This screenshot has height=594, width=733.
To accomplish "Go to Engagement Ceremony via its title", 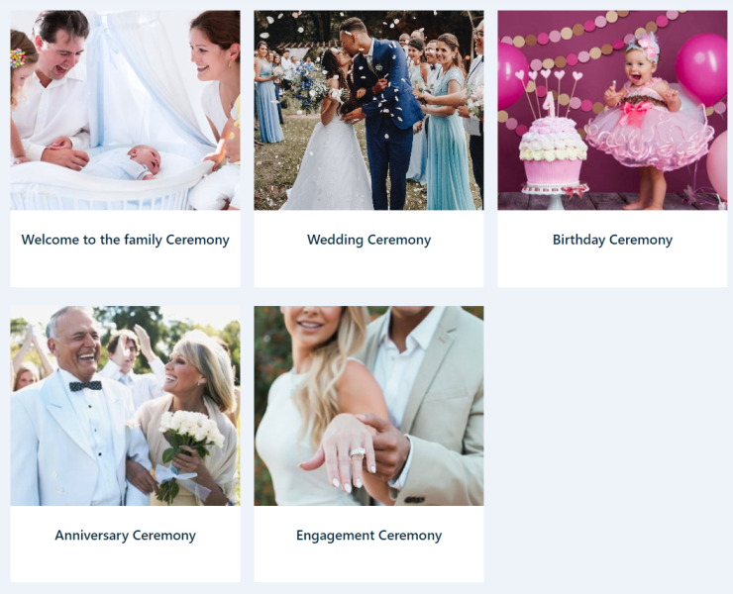I will [368, 536].
